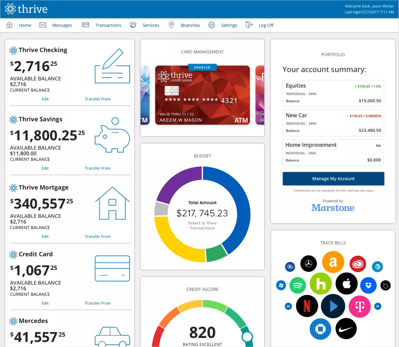This screenshot has width=399, height=347.
Task: Open the Settings gear icon
Action: click(x=212, y=25)
